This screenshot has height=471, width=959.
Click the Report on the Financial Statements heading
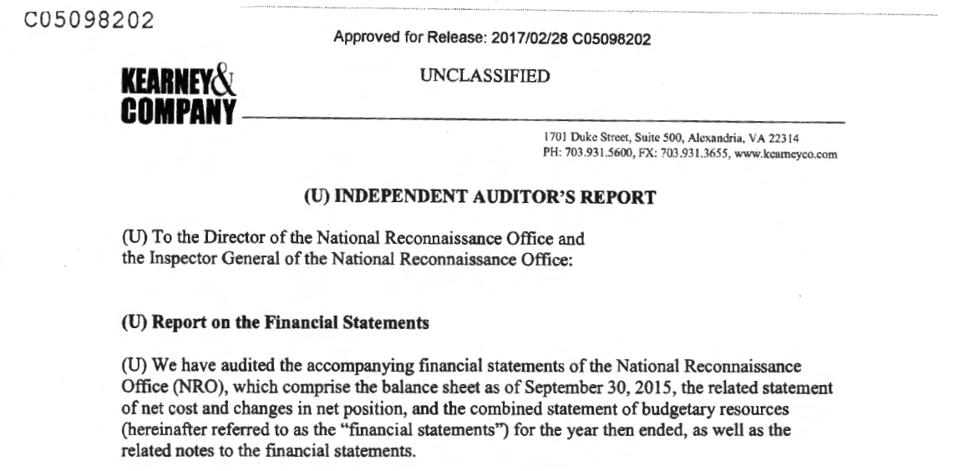point(275,322)
